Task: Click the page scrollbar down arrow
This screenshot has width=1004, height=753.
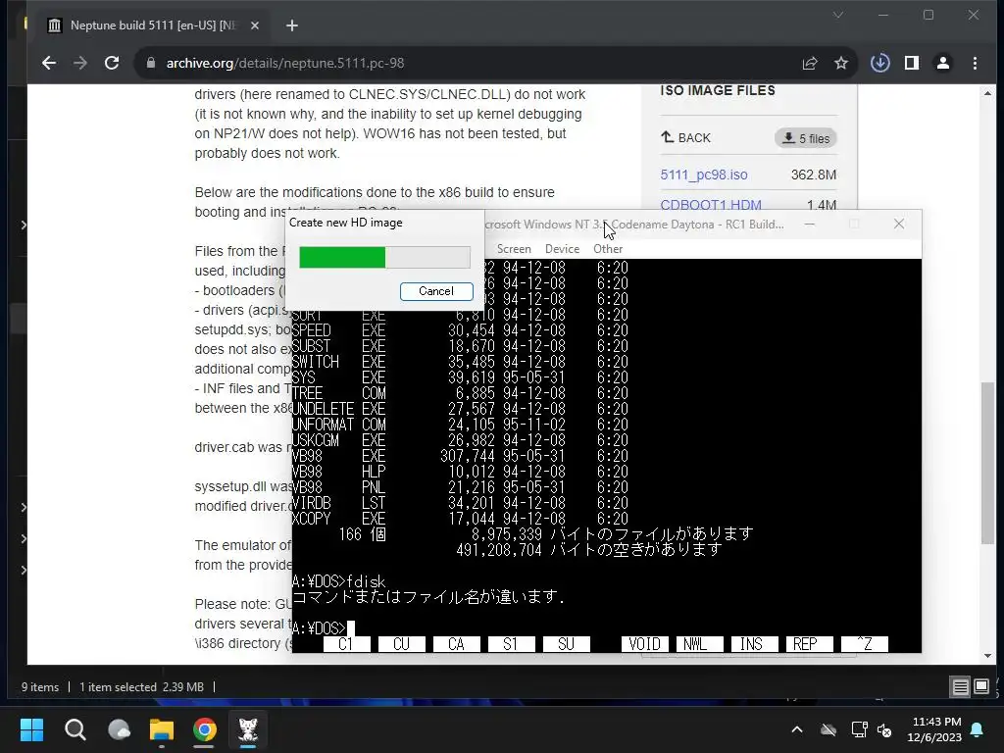Action: click(x=988, y=656)
